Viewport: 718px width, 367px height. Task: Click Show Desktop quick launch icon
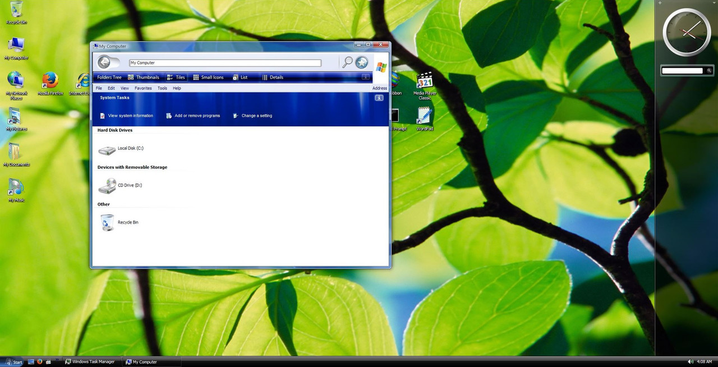coord(31,362)
